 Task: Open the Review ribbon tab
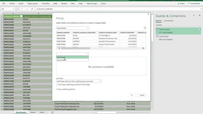click(x=64, y=3)
